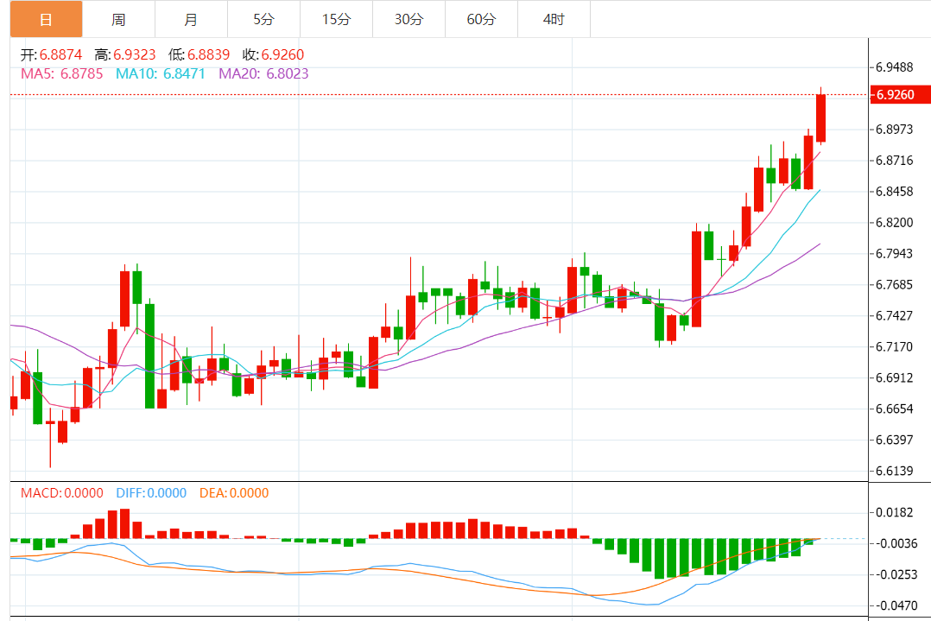Click the 6.7170 price axis label
931x621 pixels.
pyautogui.click(x=894, y=346)
